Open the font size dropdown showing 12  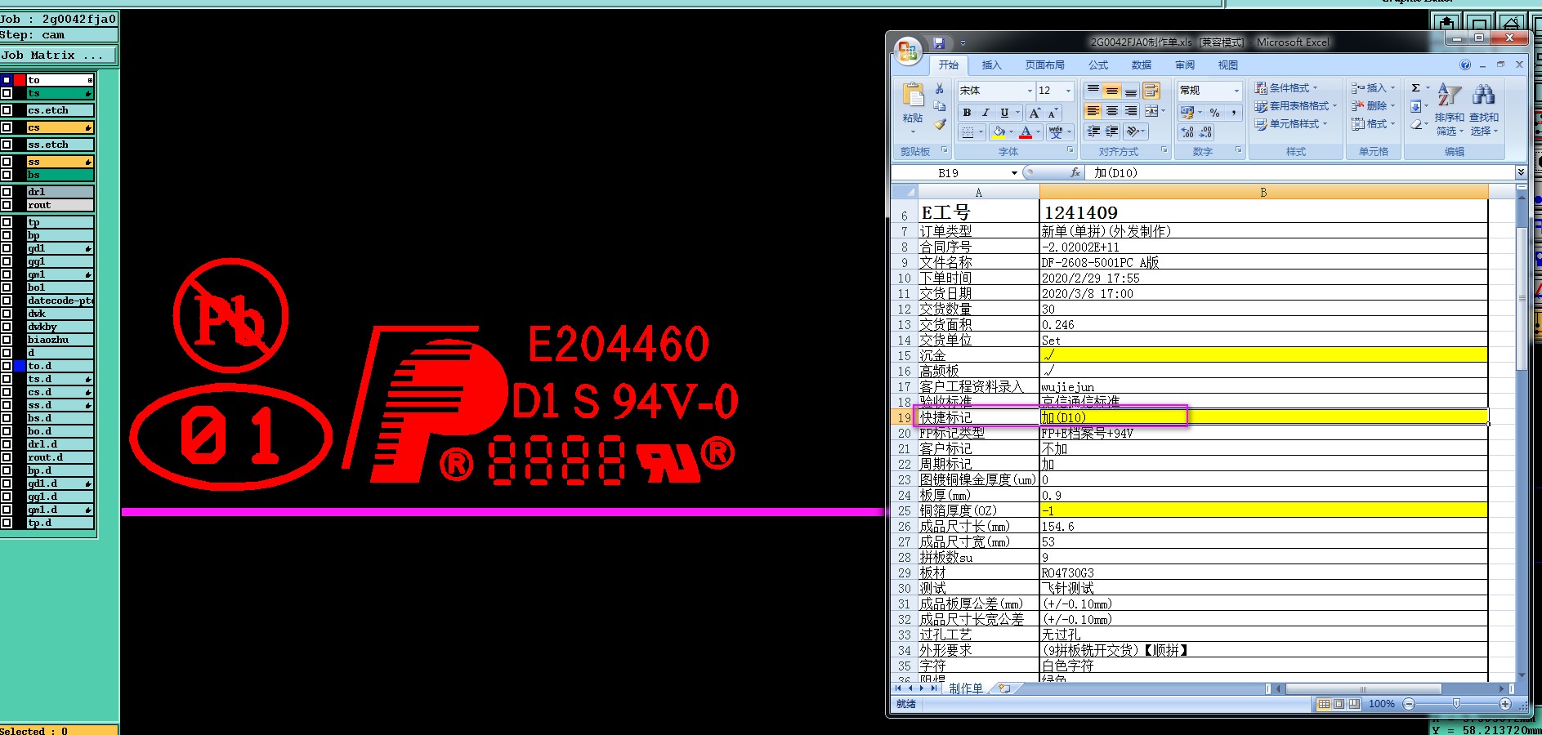click(x=1068, y=91)
